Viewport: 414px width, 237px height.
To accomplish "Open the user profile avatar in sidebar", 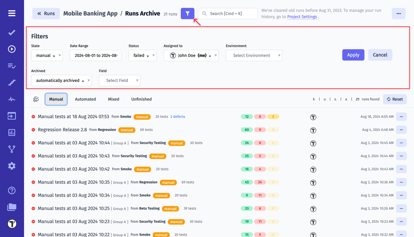I will click(12, 224).
